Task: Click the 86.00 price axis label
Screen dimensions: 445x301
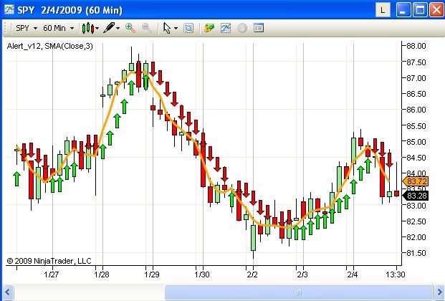Action: click(416, 110)
